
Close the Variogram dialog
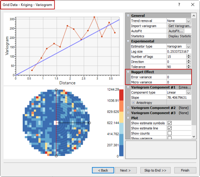pos(193,5)
